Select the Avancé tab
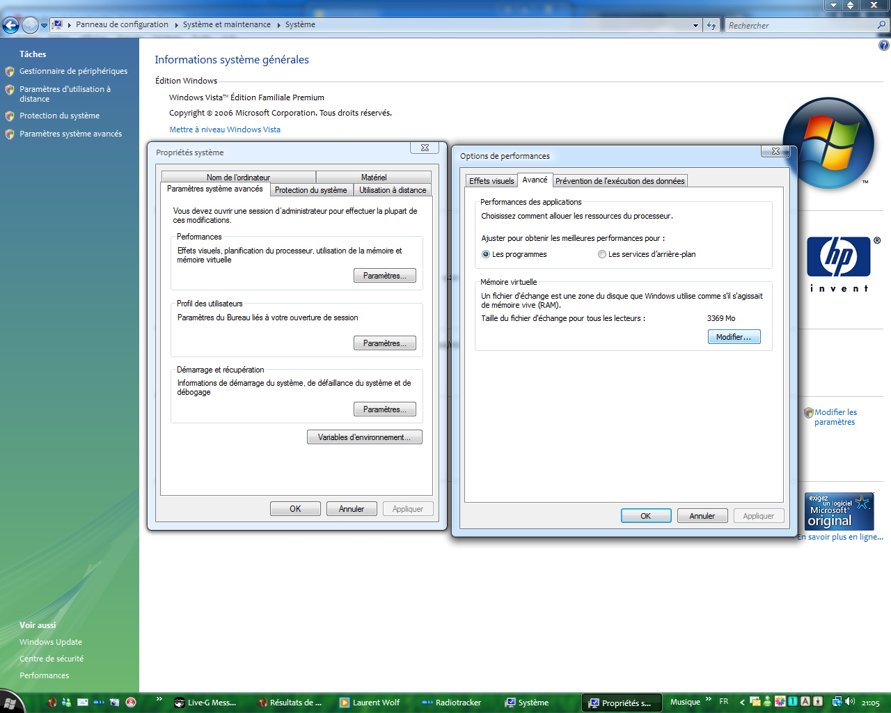 [x=535, y=180]
